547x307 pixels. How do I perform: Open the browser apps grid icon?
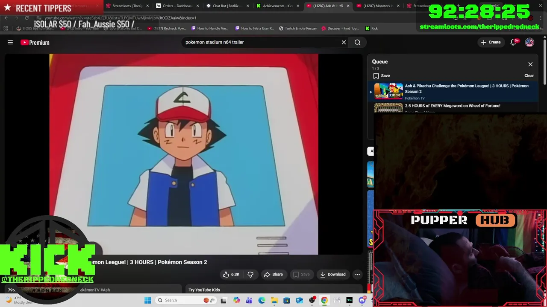pos(6,28)
